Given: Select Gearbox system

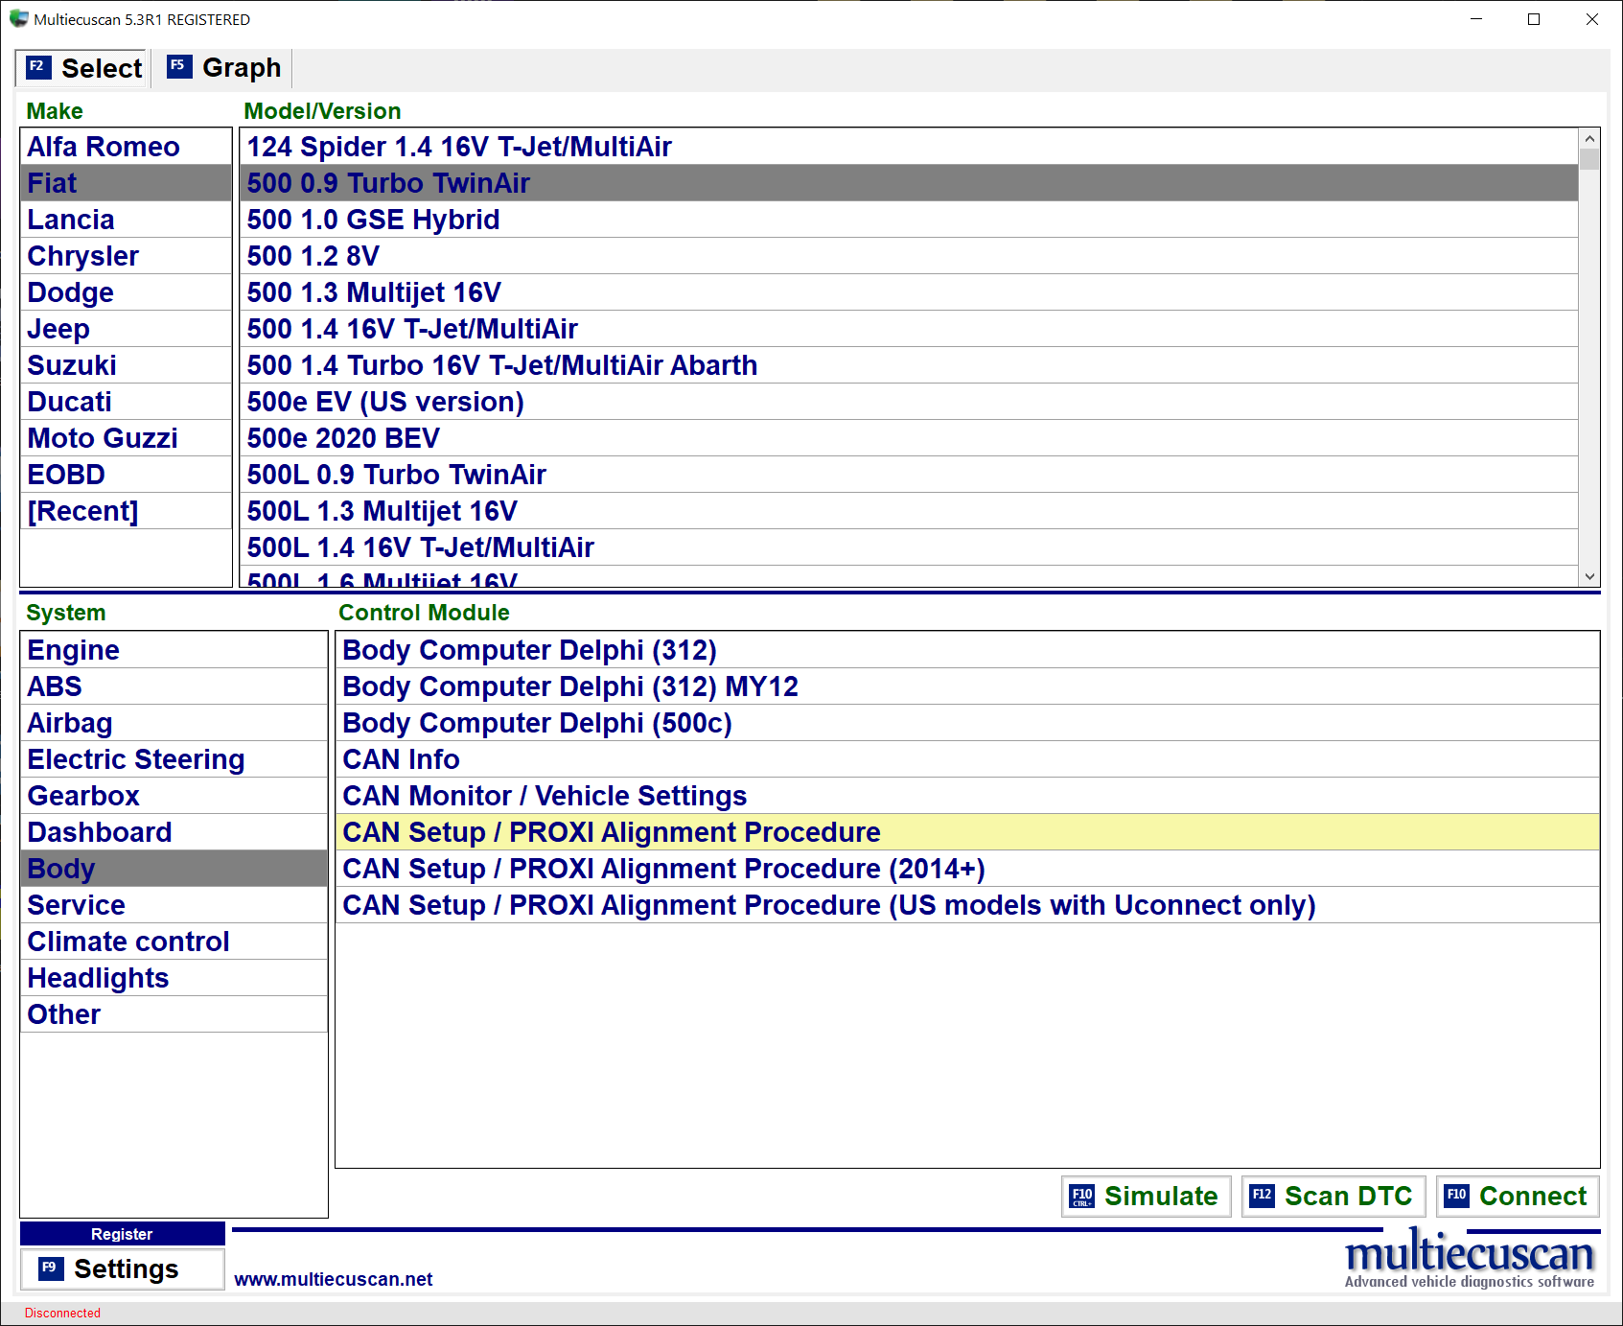Looking at the screenshot, I should point(174,796).
